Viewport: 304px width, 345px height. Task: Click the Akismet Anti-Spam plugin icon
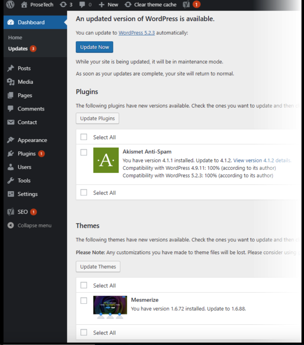[106, 160]
